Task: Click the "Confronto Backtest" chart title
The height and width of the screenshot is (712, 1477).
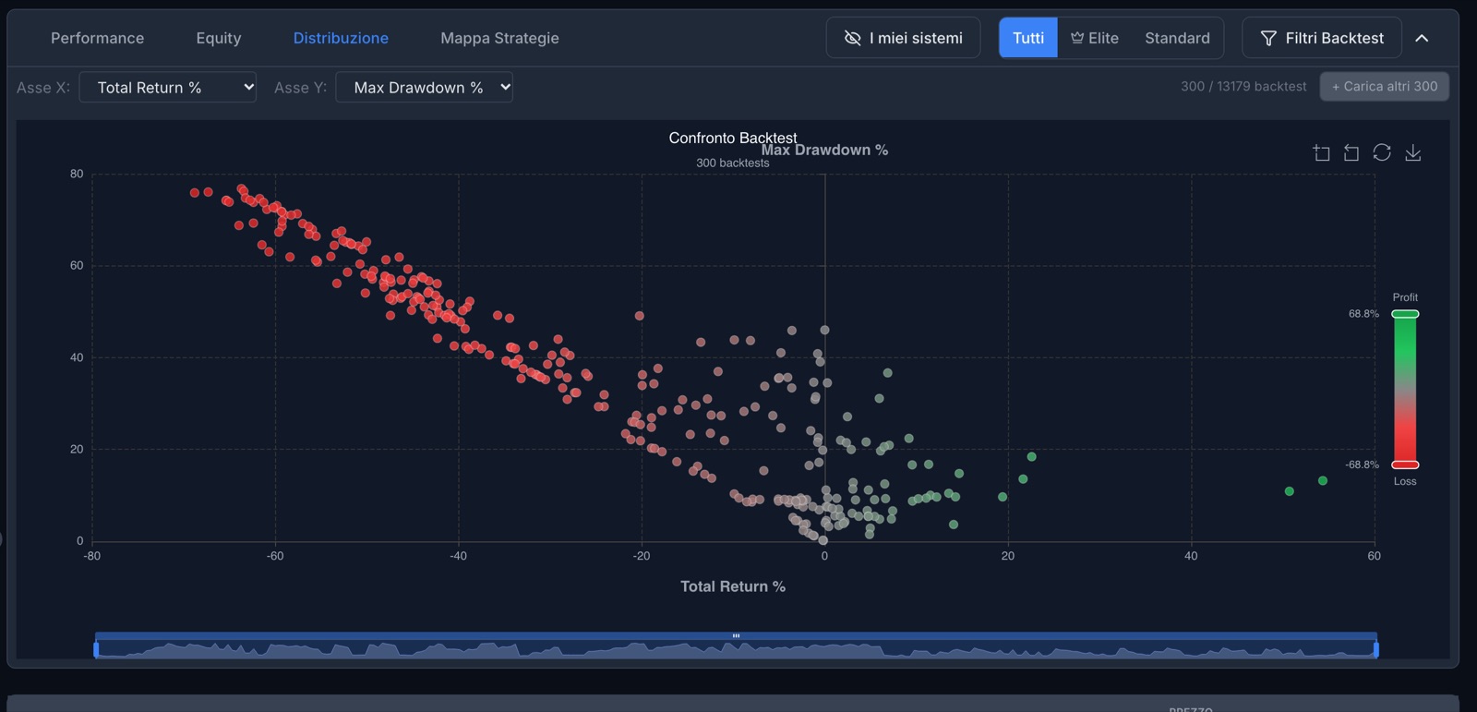Action: click(x=733, y=138)
